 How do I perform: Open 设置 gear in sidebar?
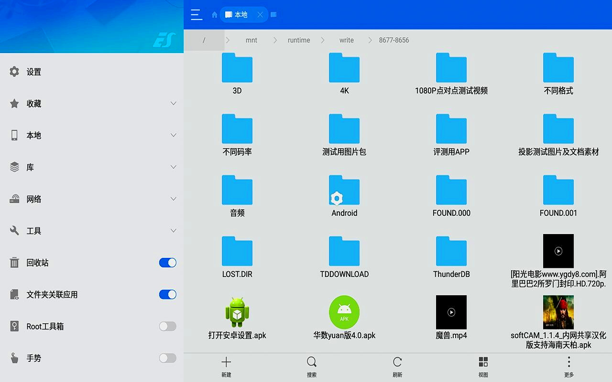(x=15, y=72)
